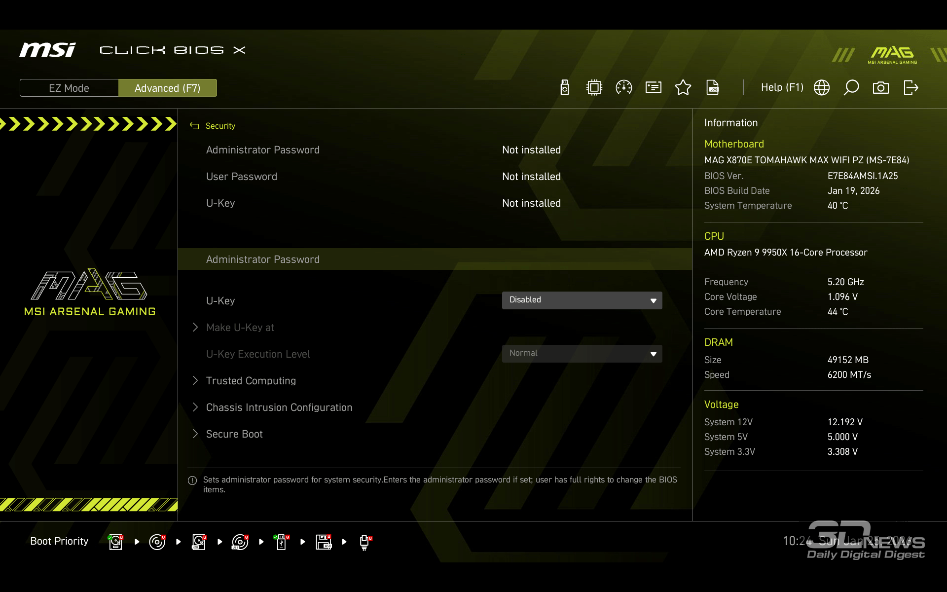This screenshot has height=592, width=947.
Task: Take a screenshot with the camera icon
Action: click(881, 88)
